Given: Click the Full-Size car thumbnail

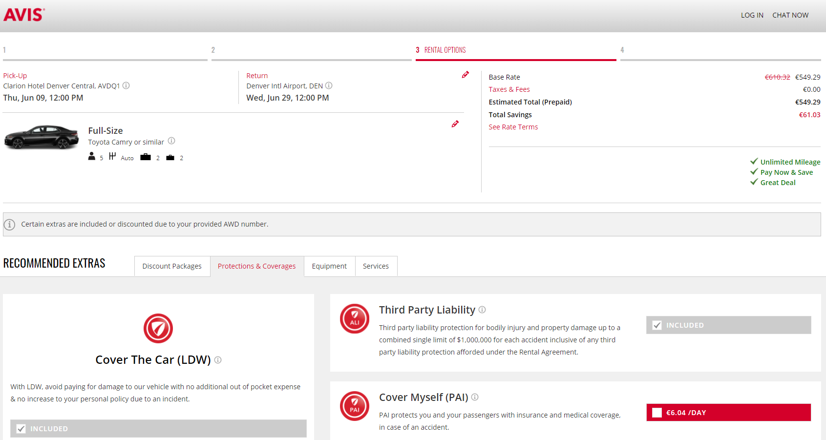Looking at the screenshot, I should coord(42,137).
